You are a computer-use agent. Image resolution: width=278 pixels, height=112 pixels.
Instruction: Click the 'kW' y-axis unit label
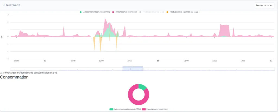(2, 37)
